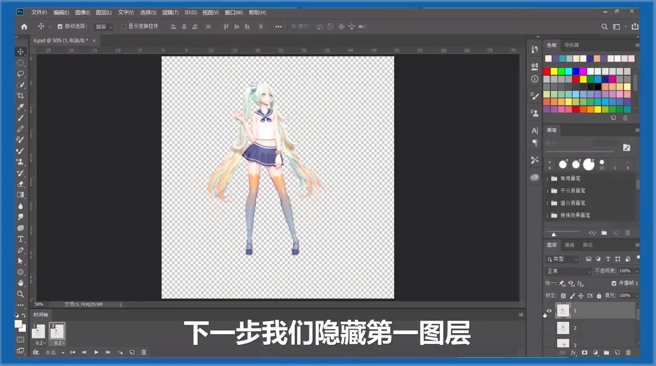Image resolution: width=656 pixels, height=366 pixels.
Task: Select the Elliptical Marquee tool
Action: tap(21, 63)
